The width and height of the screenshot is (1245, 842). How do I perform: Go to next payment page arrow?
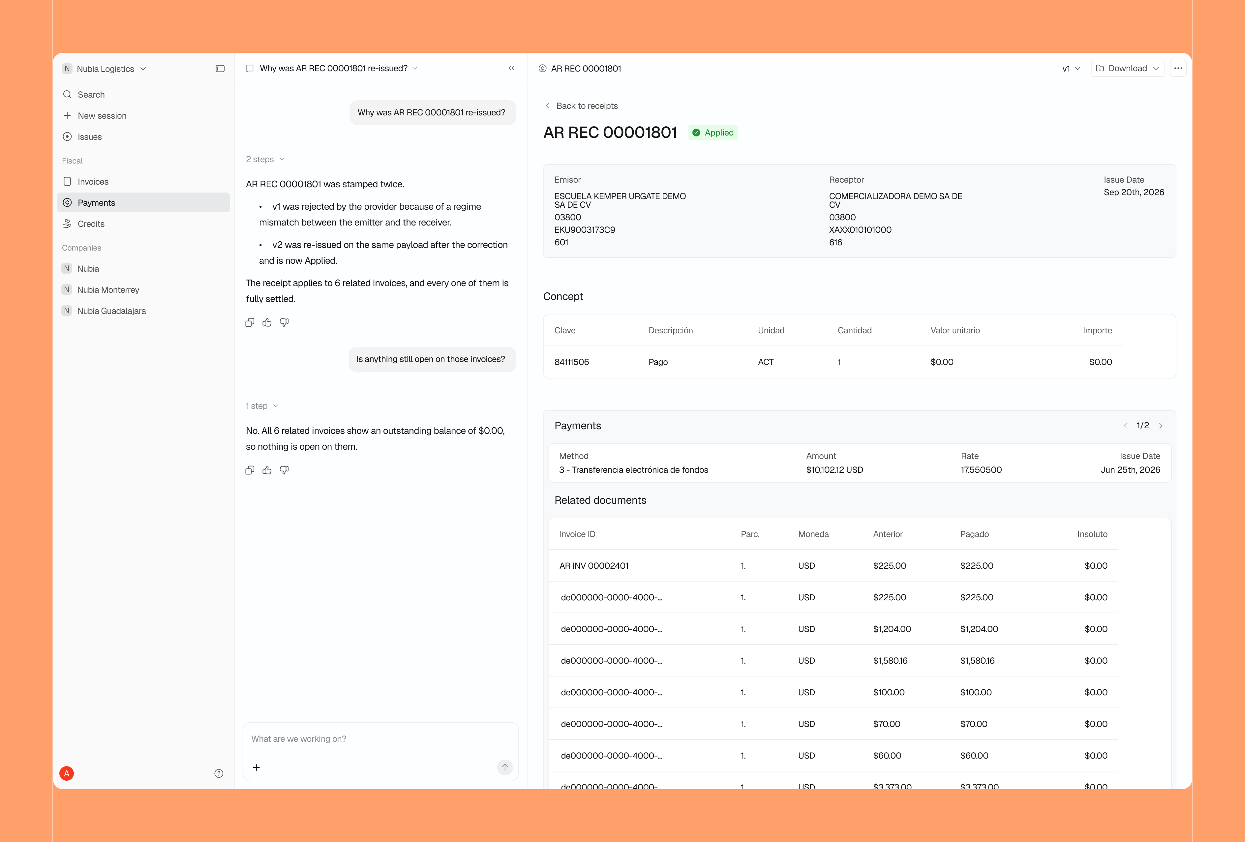1161,425
